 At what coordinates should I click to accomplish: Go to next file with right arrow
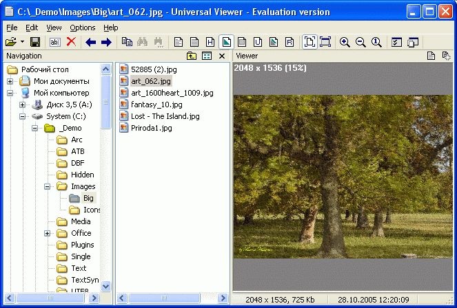(x=106, y=43)
